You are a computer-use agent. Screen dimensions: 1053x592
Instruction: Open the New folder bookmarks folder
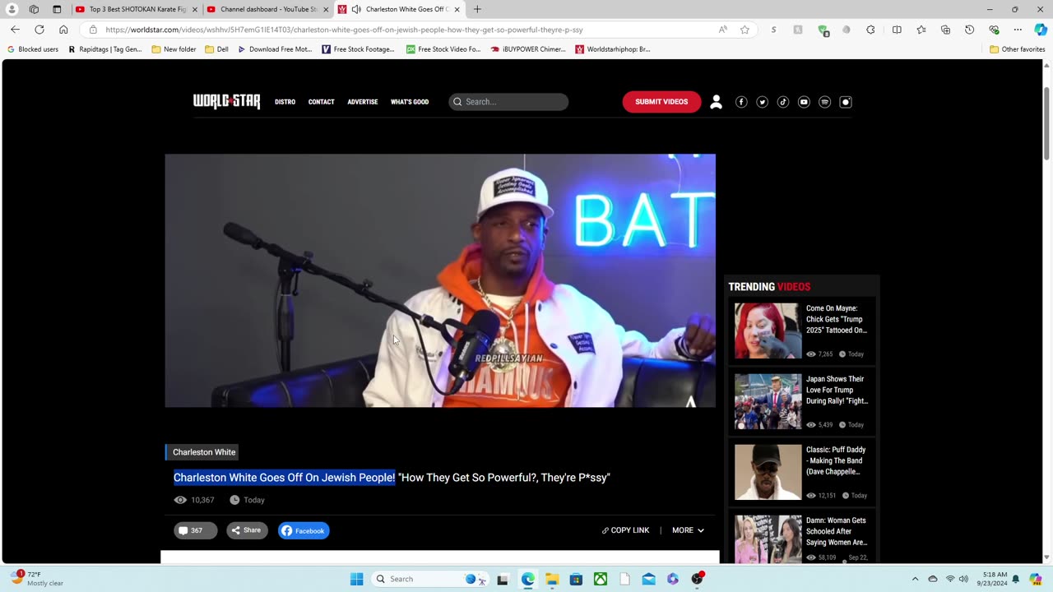tap(174, 49)
